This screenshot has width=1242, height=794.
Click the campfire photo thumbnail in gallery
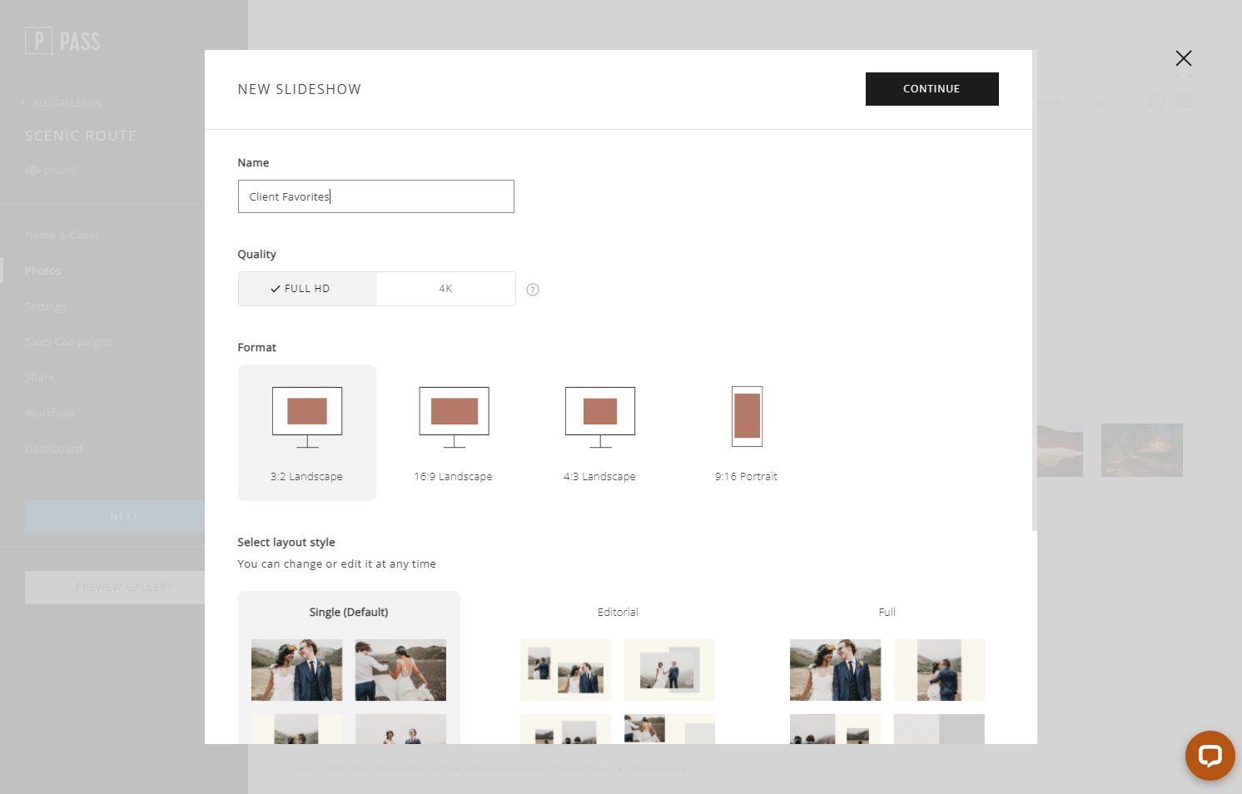1142,450
